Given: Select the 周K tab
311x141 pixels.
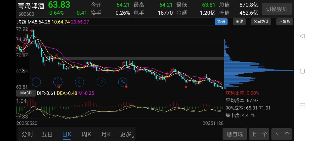Looking at the screenshot, I should point(86,134).
